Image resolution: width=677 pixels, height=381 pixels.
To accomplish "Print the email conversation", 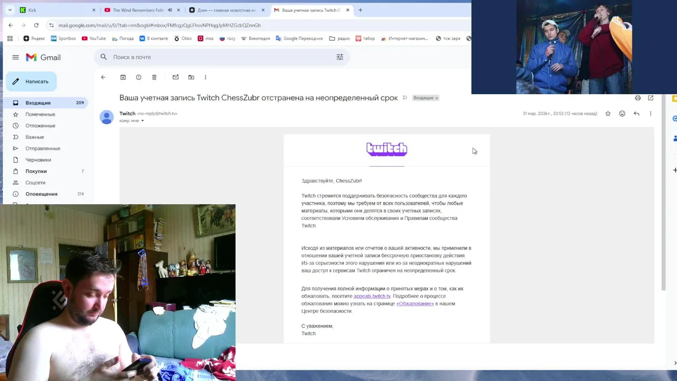I will pos(638,98).
